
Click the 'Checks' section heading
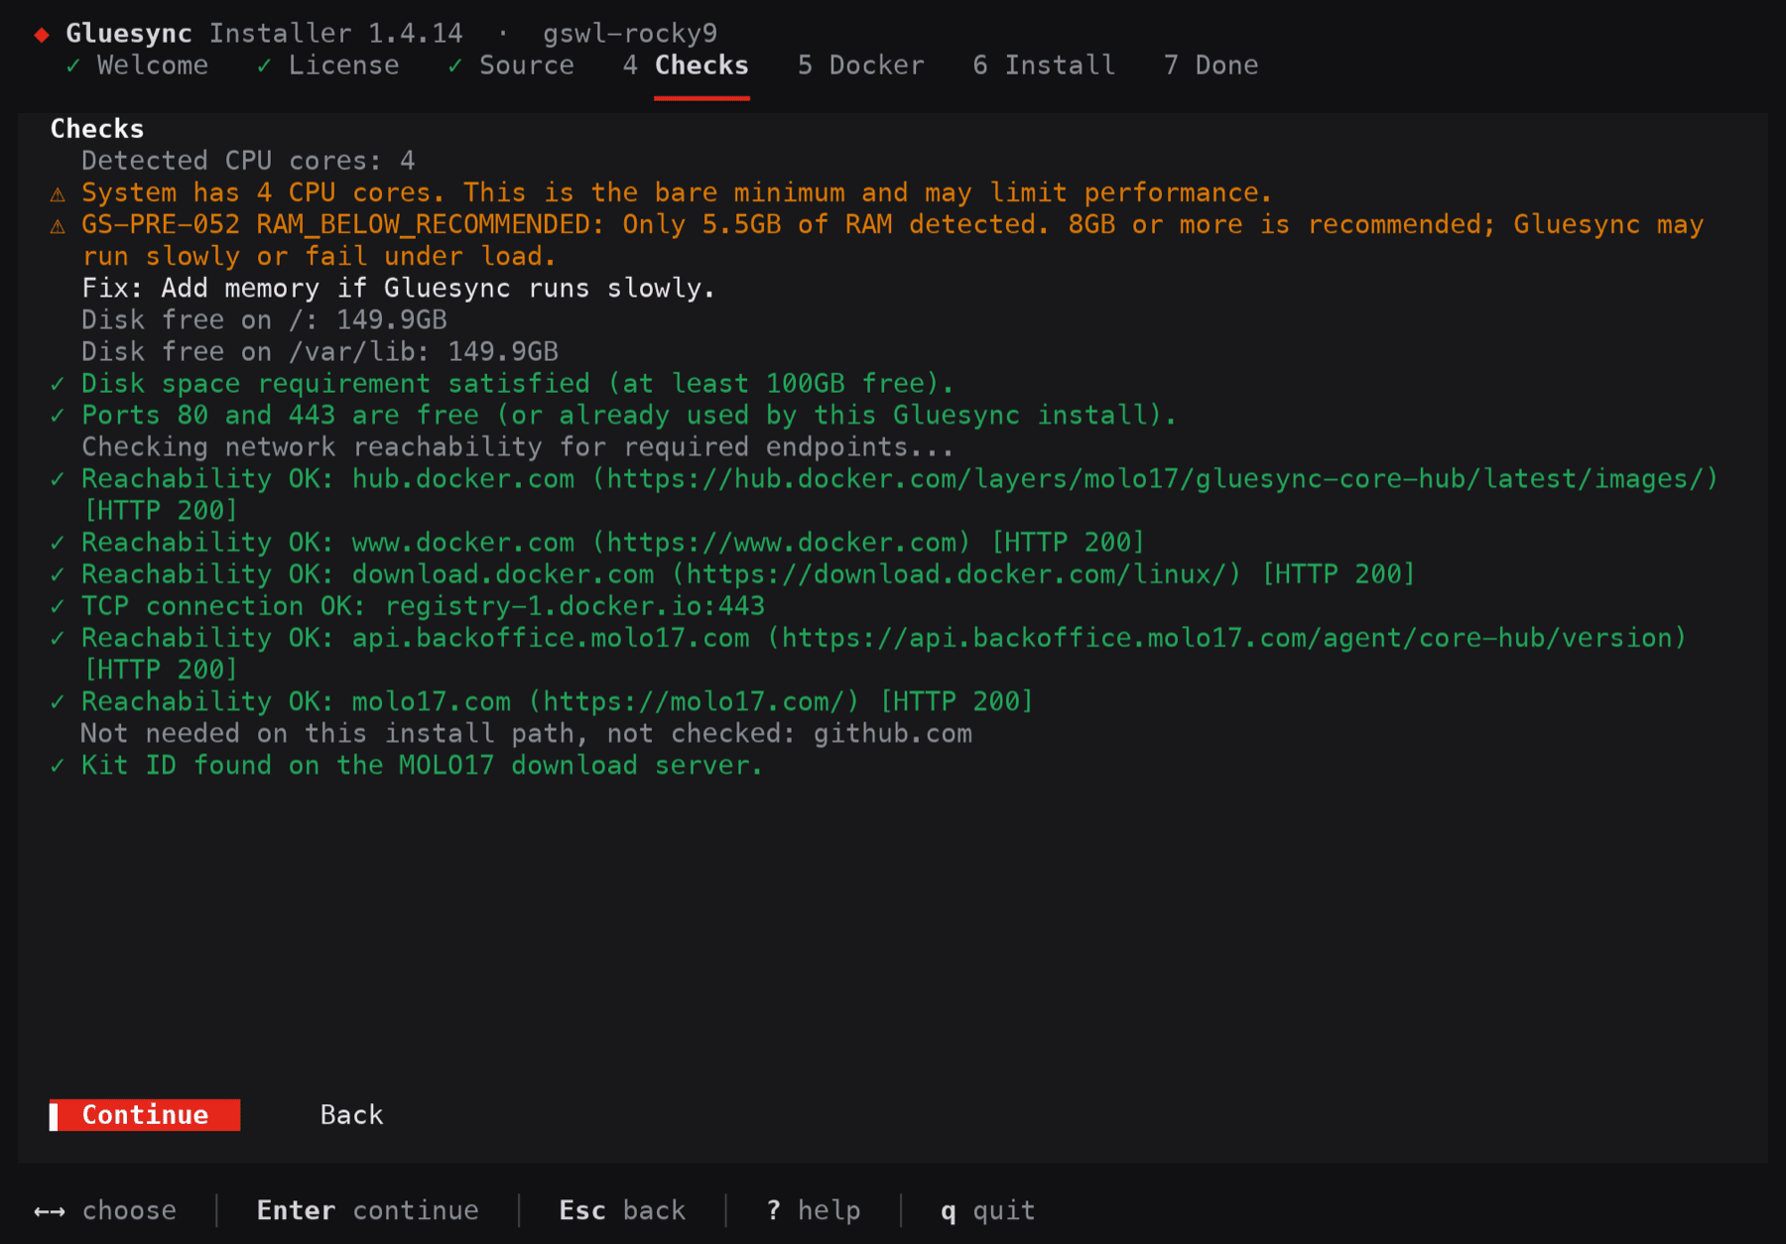tap(97, 129)
